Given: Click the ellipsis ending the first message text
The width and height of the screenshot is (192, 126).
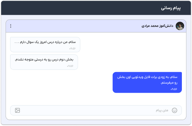Looking at the screenshot, I should pos(17,43).
